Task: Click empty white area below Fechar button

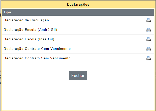Action: (78, 94)
